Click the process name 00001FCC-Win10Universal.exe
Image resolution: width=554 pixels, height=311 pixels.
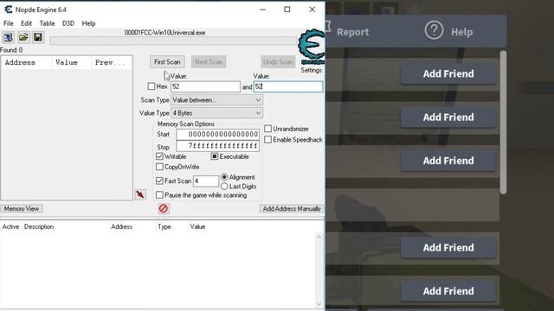tap(164, 33)
